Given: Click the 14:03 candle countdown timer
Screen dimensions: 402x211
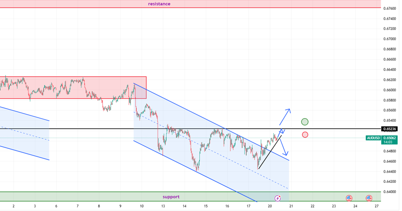Looking at the screenshot, I should (388, 143).
